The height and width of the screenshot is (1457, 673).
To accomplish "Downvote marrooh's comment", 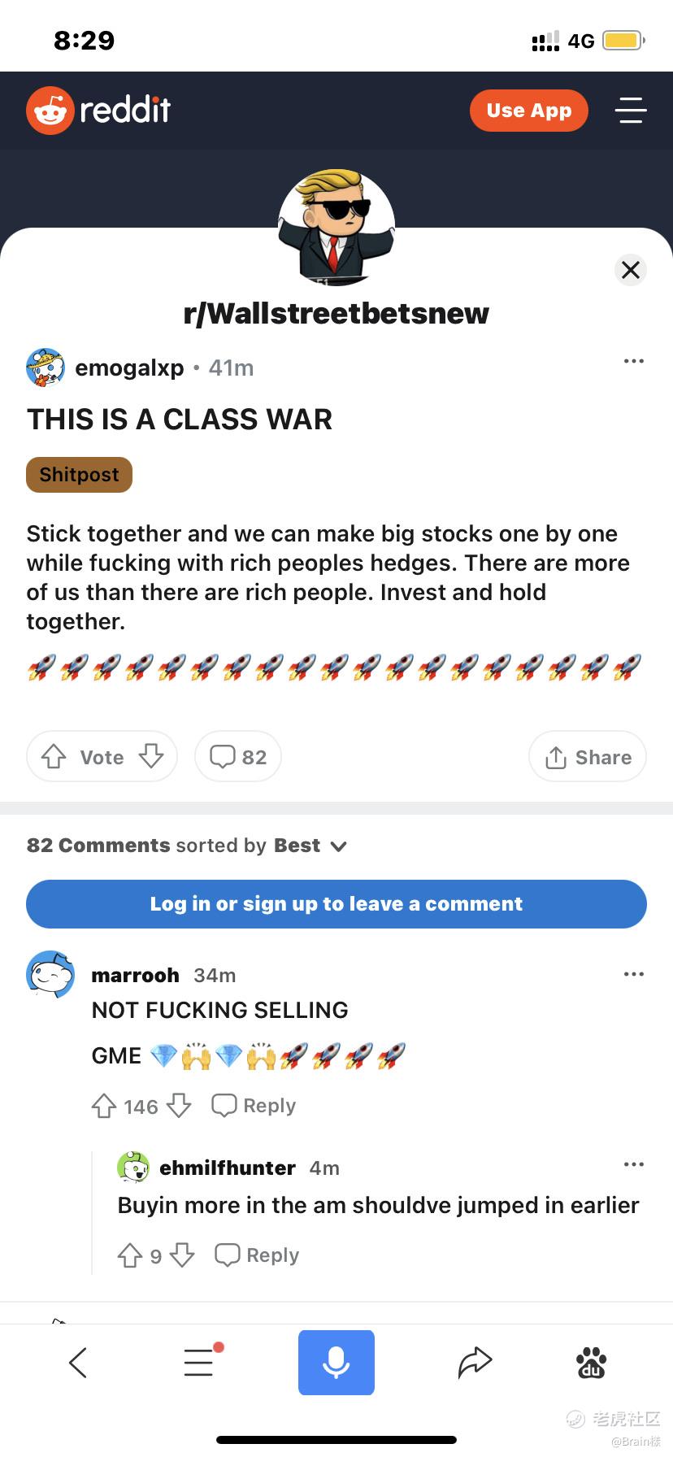I will point(179,1106).
